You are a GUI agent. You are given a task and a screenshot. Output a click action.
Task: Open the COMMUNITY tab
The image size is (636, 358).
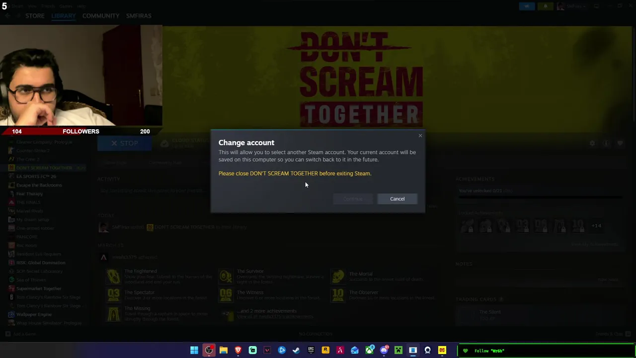coord(101,15)
